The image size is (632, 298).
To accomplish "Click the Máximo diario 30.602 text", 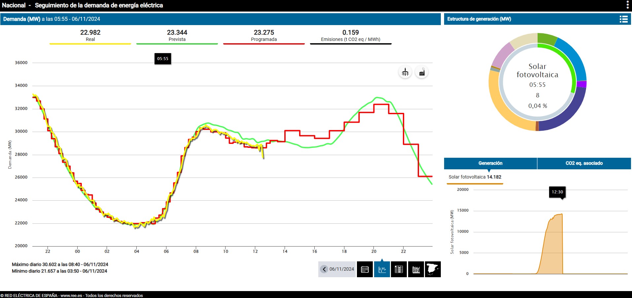I will [60, 264].
